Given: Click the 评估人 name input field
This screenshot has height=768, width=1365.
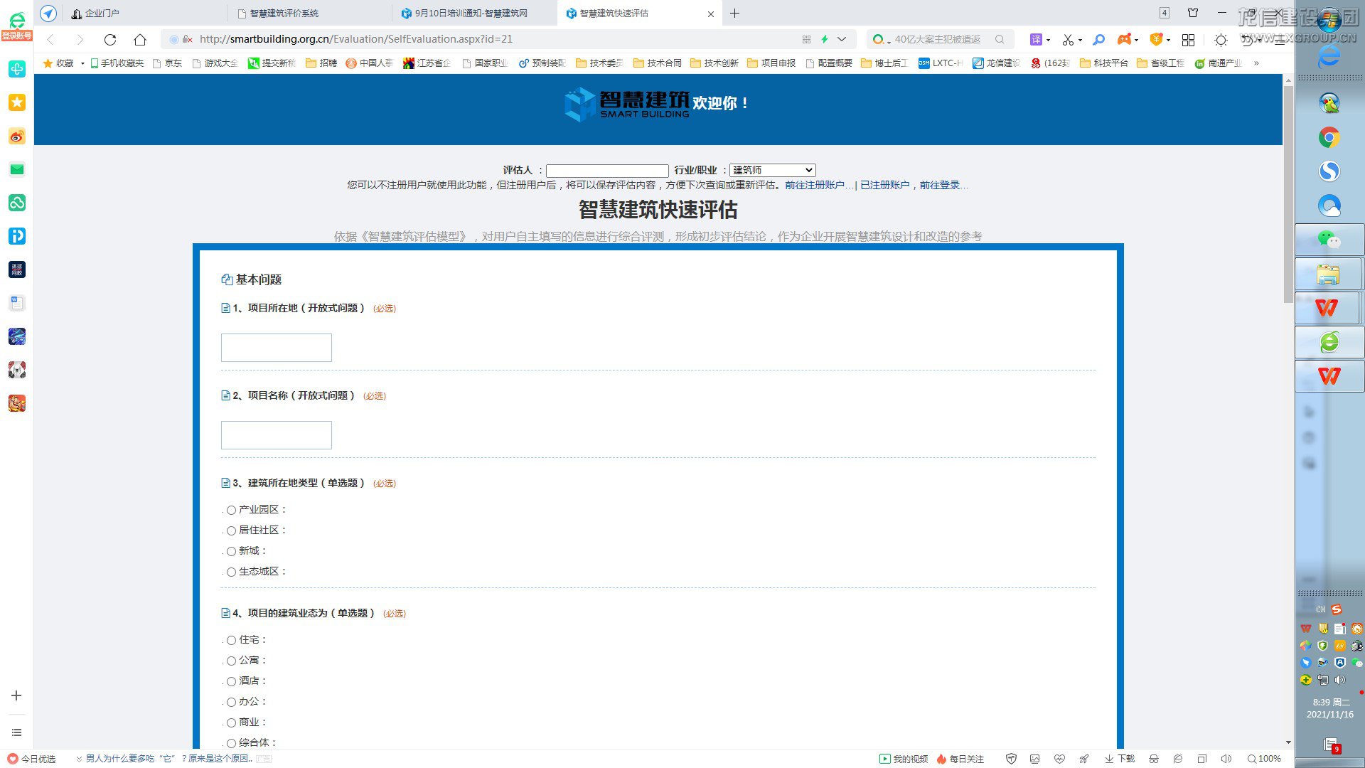Looking at the screenshot, I should 606,170.
